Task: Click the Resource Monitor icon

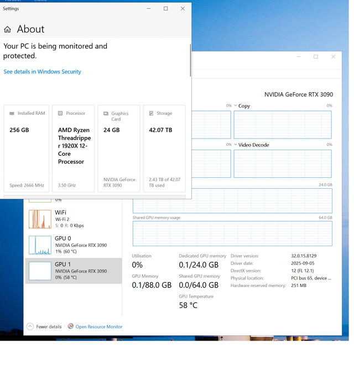Action: pos(71,326)
